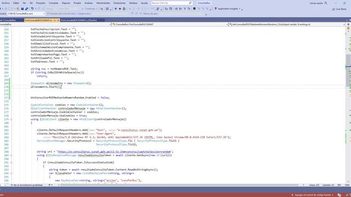Screen dimensions: 351x197
Task: Open the Analizar menu
Action: [88, 3]
